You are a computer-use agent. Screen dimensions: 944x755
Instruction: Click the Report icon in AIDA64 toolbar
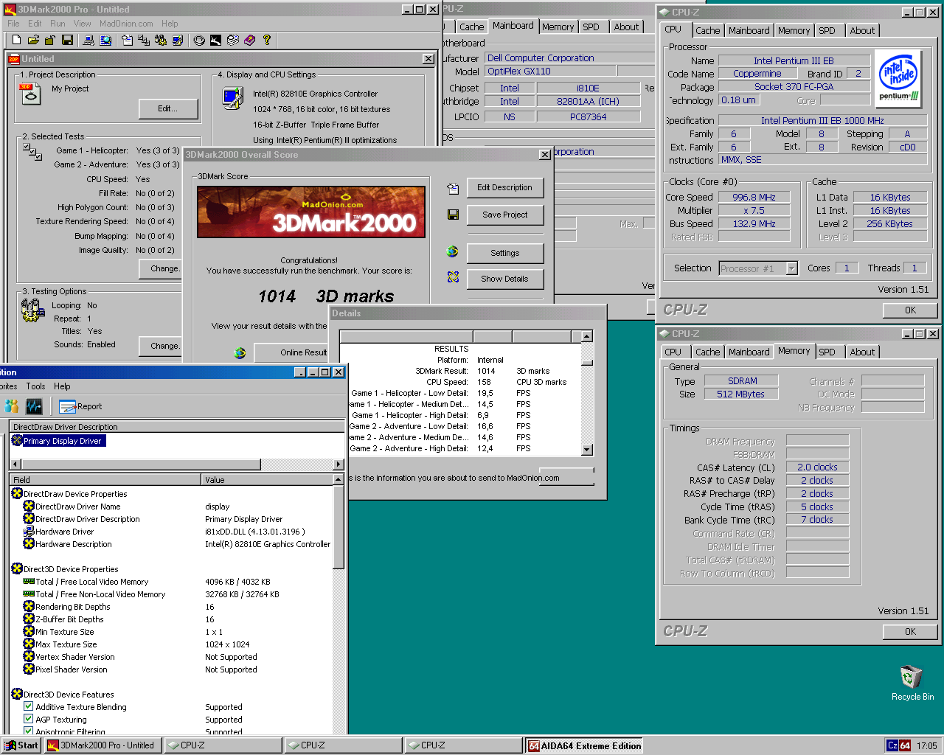[x=80, y=406]
